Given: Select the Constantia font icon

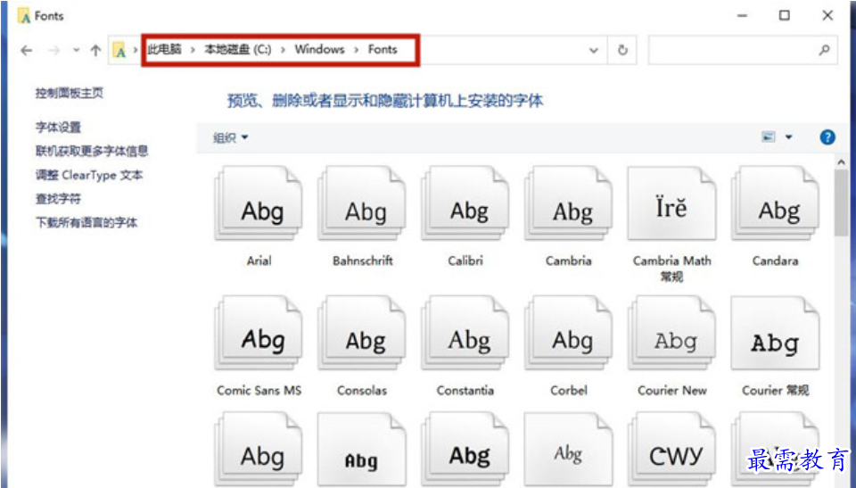Looking at the screenshot, I should (465, 333).
